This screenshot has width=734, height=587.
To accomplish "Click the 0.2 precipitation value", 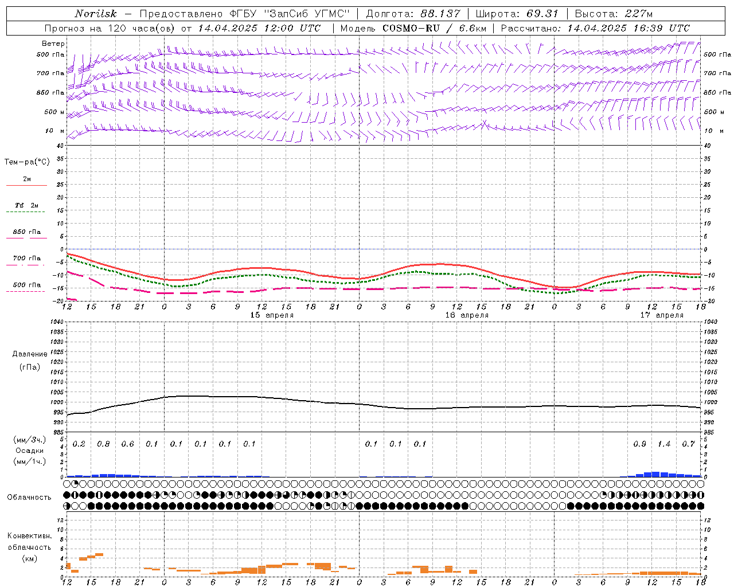I will pyautogui.click(x=79, y=444).
